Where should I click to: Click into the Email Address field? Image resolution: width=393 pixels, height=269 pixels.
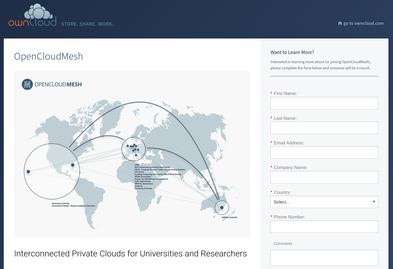click(324, 152)
